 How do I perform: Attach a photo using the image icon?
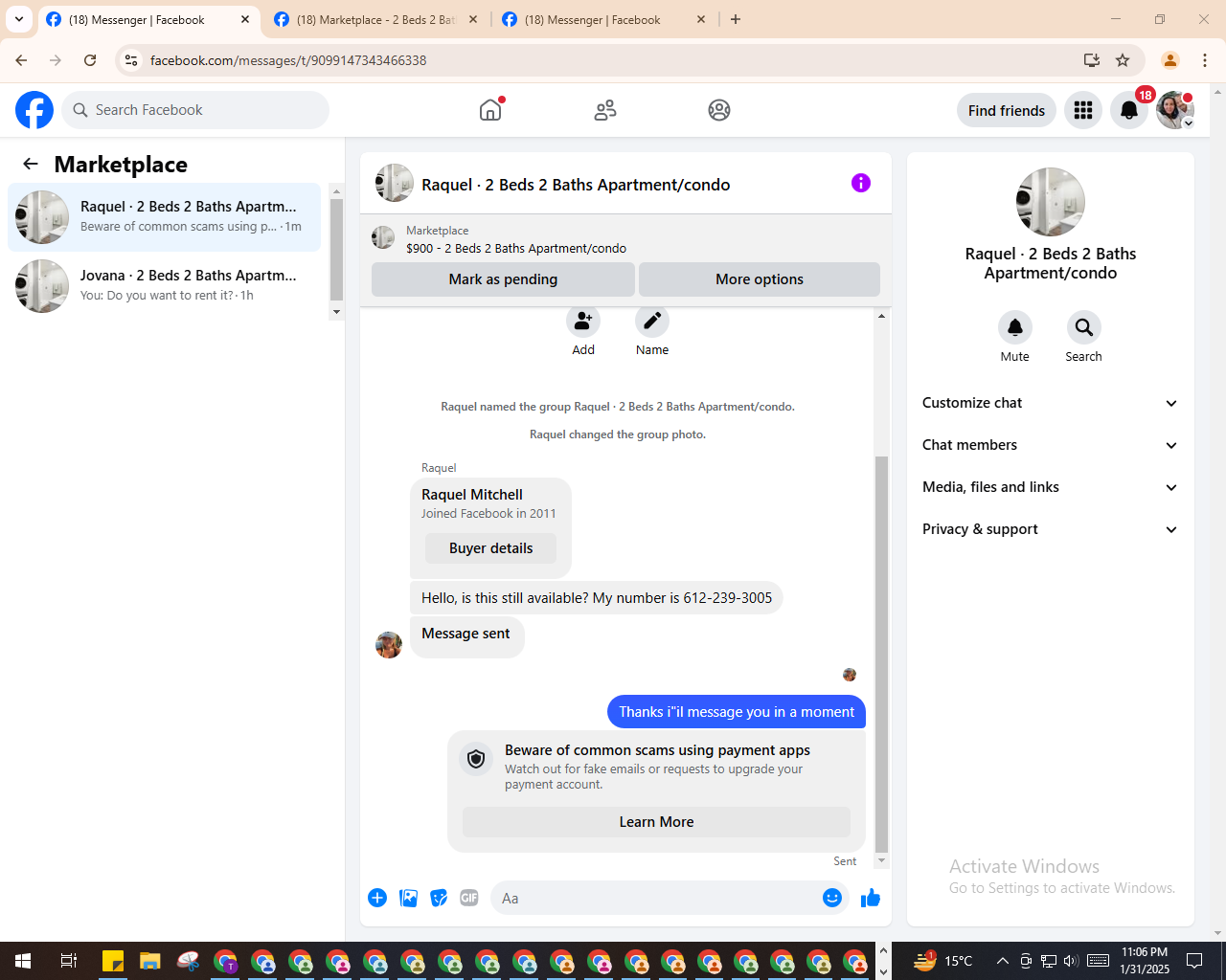408,898
